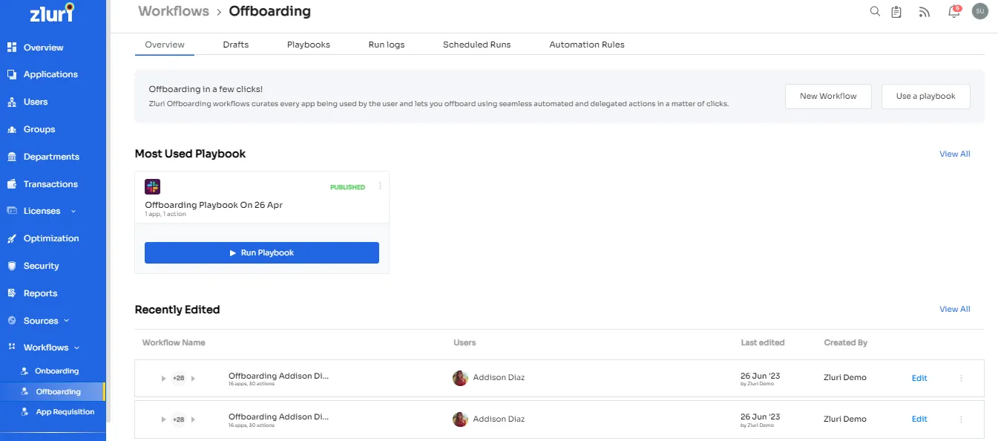Open Optimization in the sidebar
Viewport: 998px width, 441px height.
click(53, 238)
